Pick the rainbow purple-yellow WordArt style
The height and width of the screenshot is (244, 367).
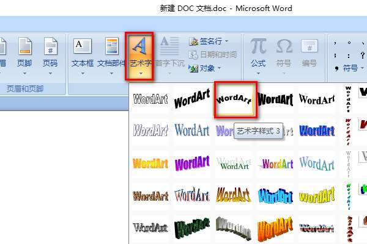point(275,163)
